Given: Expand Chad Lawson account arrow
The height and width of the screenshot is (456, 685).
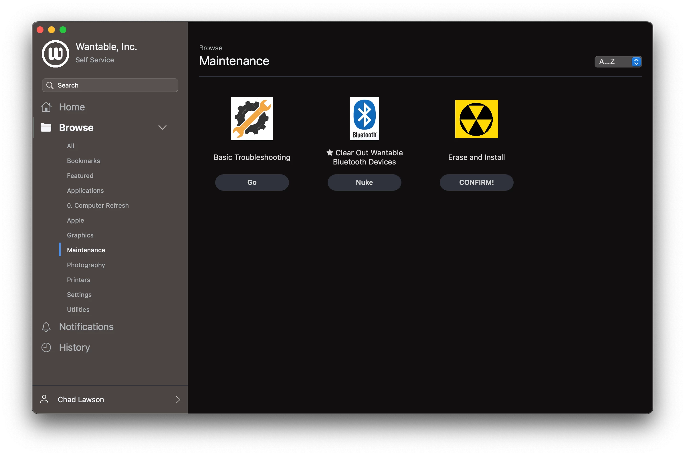Looking at the screenshot, I should 178,399.
